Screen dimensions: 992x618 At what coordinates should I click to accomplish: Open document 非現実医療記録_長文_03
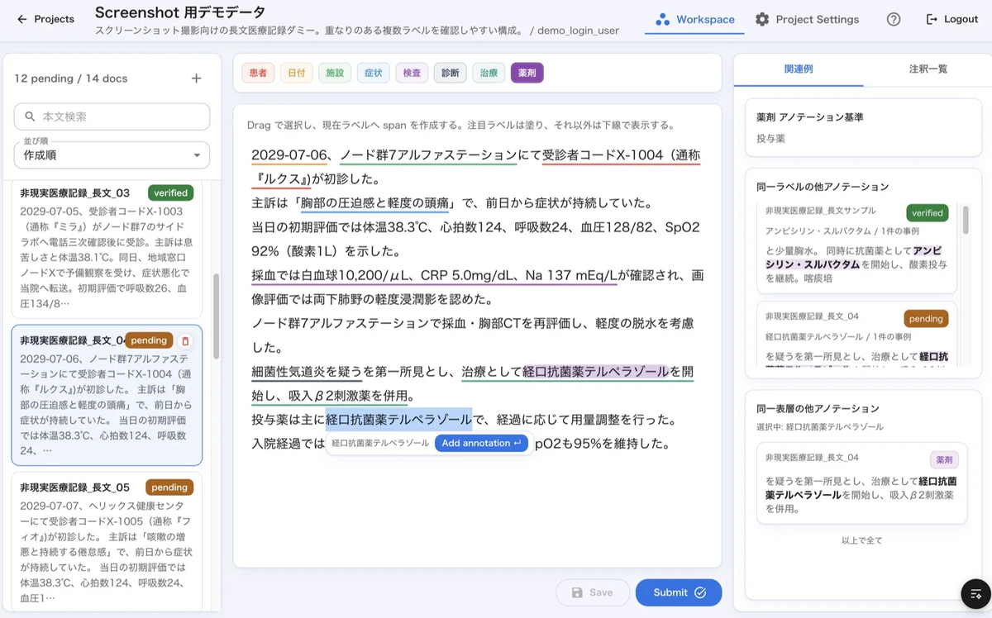tap(107, 250)
